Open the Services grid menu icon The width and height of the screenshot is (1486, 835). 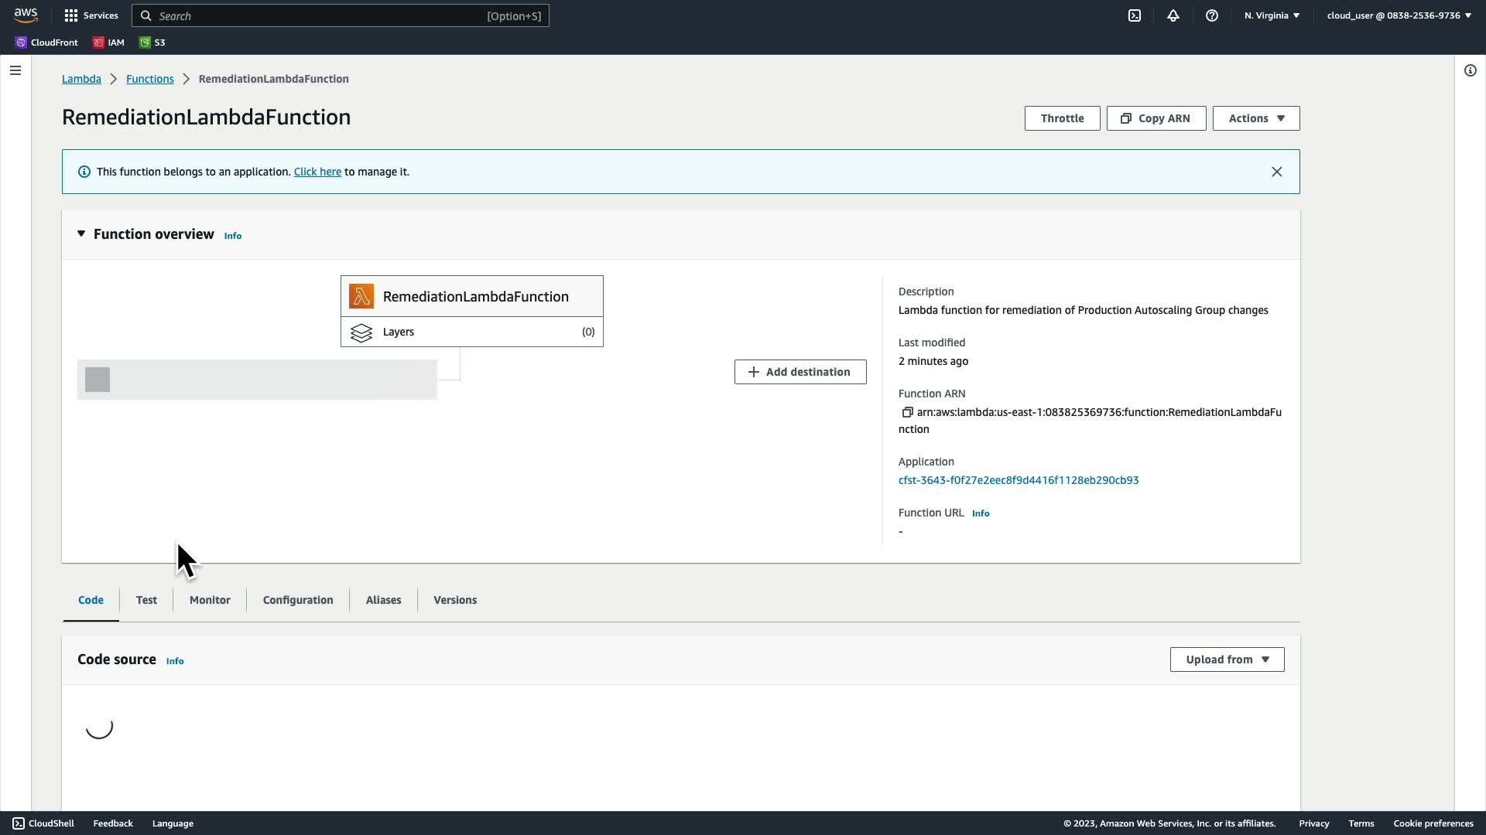click(x=71, y=15)
